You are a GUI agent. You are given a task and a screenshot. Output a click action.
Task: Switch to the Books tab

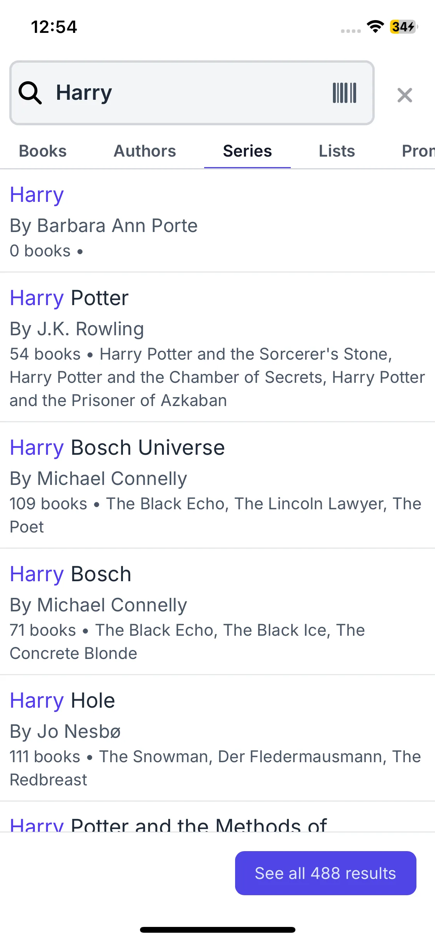tap(43, 151)
